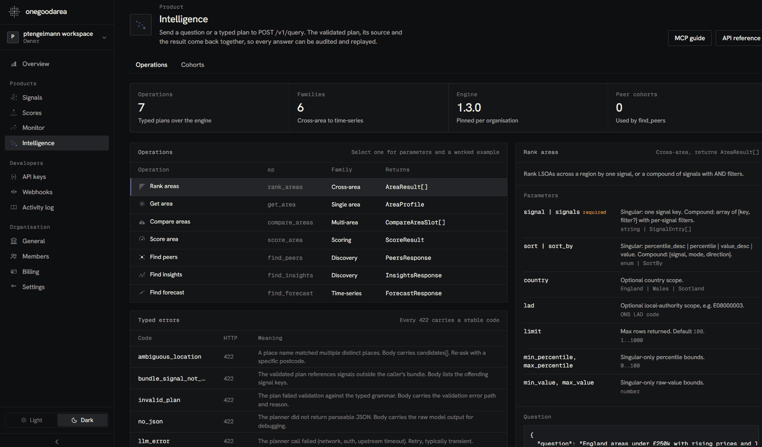Screen dimensions: 762x447
Task: Click the Operations count card showing 7
Action: 210,108
